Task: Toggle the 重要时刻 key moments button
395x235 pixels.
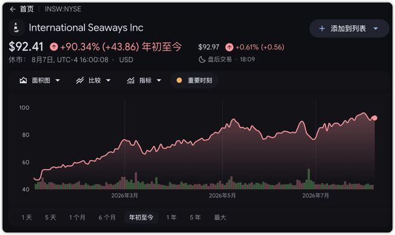Action: 195,80
